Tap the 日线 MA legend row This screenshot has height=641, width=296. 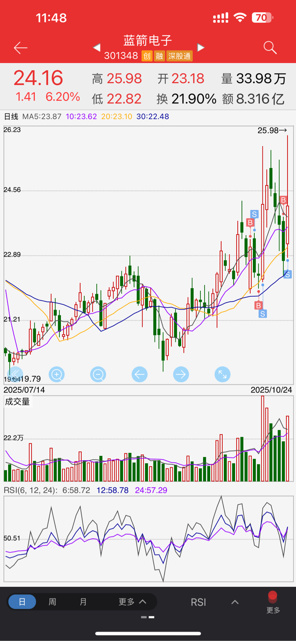pos(86,116)
